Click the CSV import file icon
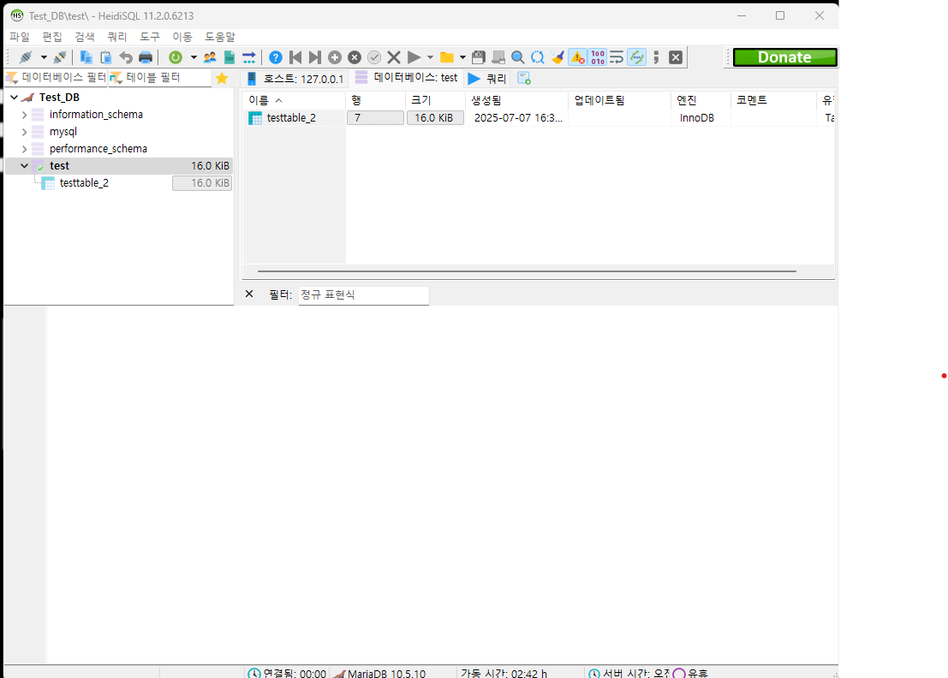 click(x=230, y=57)
